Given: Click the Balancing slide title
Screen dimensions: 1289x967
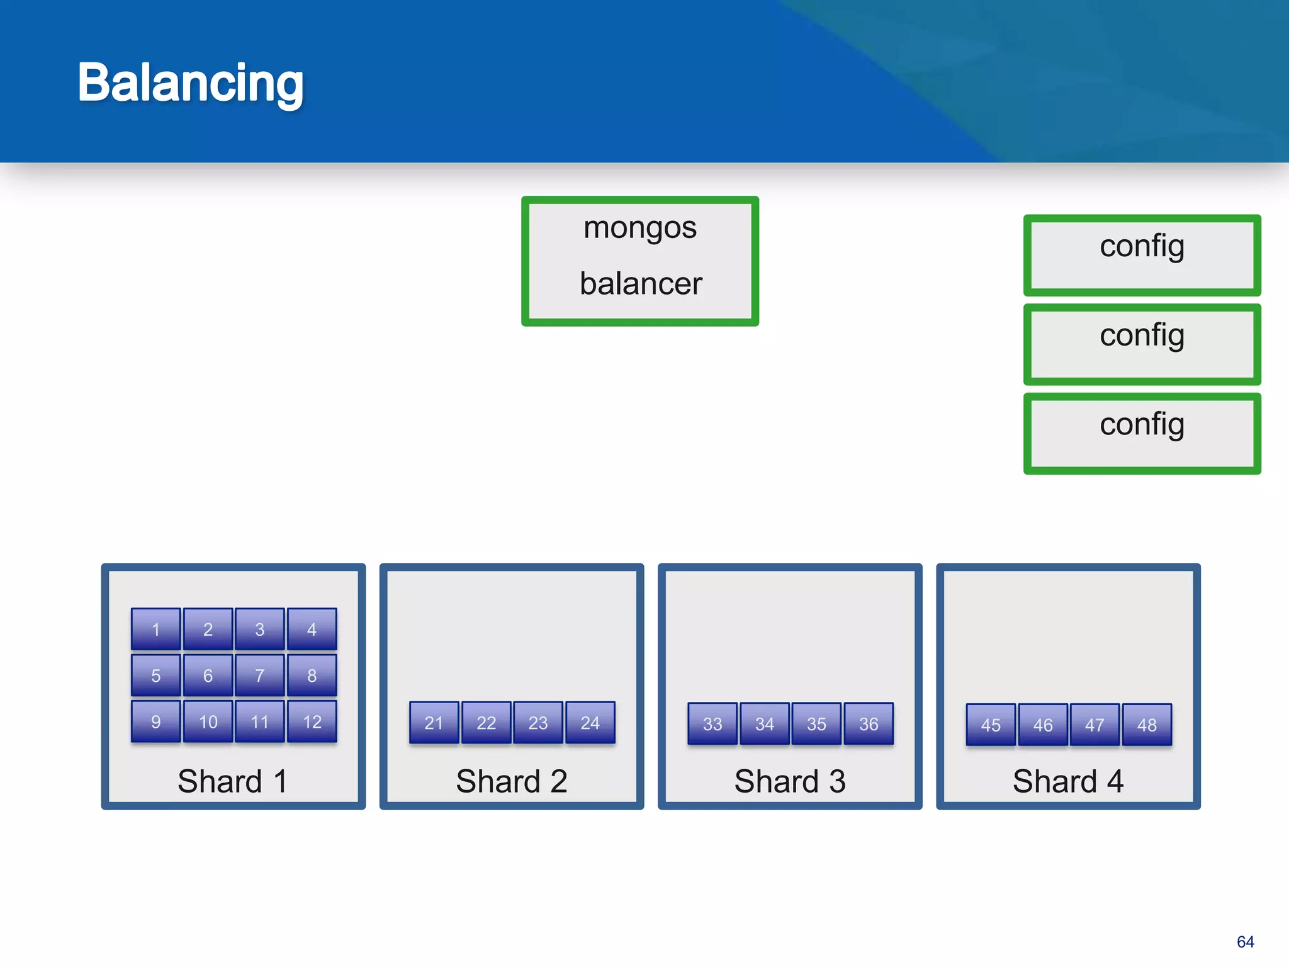Looking at the screenshot, I should tap(191, 82).
